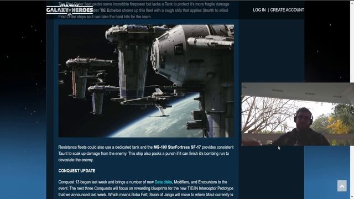Click the line beginning 'event. The next three Conquests'
354x199 pixels.
pos(146,188)
